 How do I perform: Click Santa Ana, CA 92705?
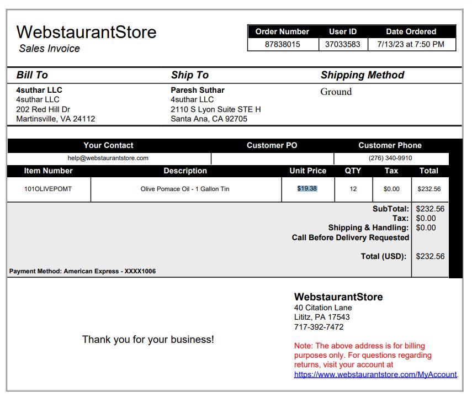click(209, 119)
